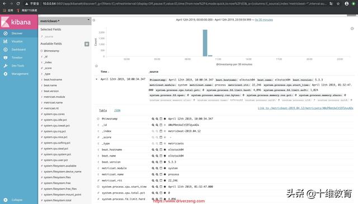The height and width of the screenshot is (204, 358).
Task: Open the Discover section in Kibana sidebar
Action: pyautogui.click(x=18, y=34)
